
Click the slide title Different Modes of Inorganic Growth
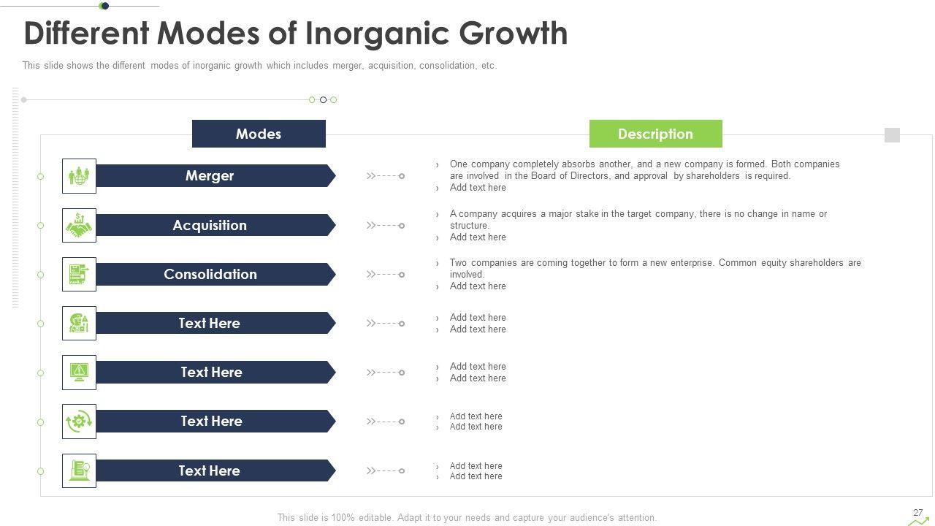click(296, 34)
